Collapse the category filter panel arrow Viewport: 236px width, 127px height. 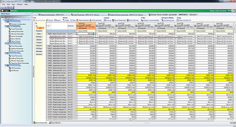[36, 24]
